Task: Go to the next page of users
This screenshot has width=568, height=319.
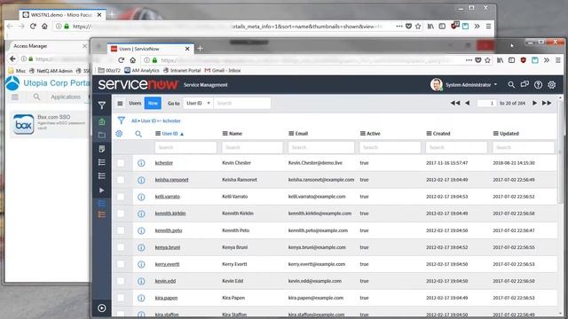Action: pyautogui.click(x=534, y=103)
